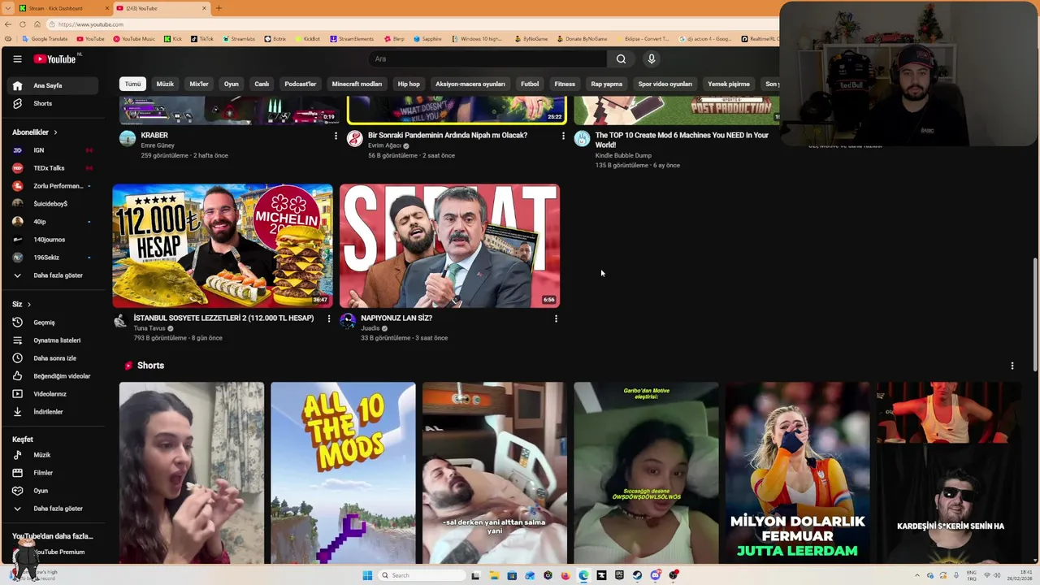Select the Mix'ler filter chip
The width and height of the screenshot is (1040, 585).
click(199, 84)
